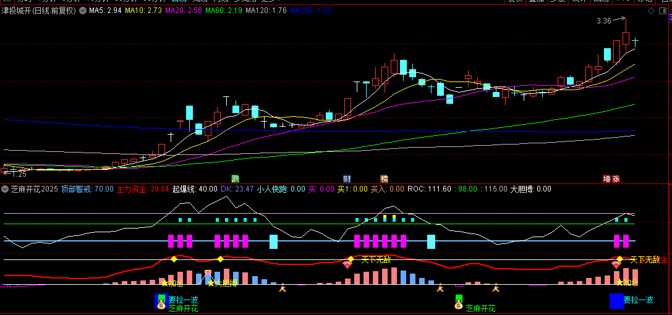Click the 天下无敌金 signal text
Image resolution: width=672 pixels, height=315 pixels.
[649, 259]
